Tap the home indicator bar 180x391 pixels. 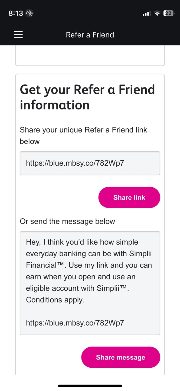tap(90, 386)
